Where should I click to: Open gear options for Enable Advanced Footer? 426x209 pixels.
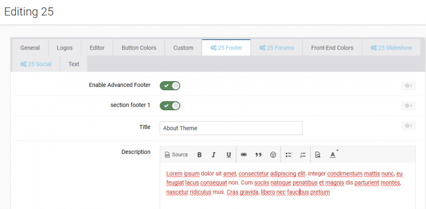pyautogui.click(x=408, y=86)
